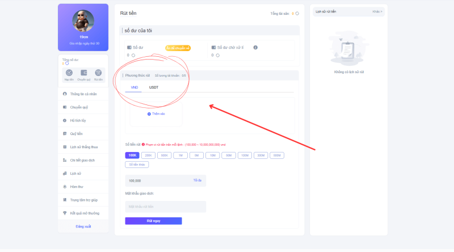Click the Kết quả mở thưởng trophy icon

65,213
